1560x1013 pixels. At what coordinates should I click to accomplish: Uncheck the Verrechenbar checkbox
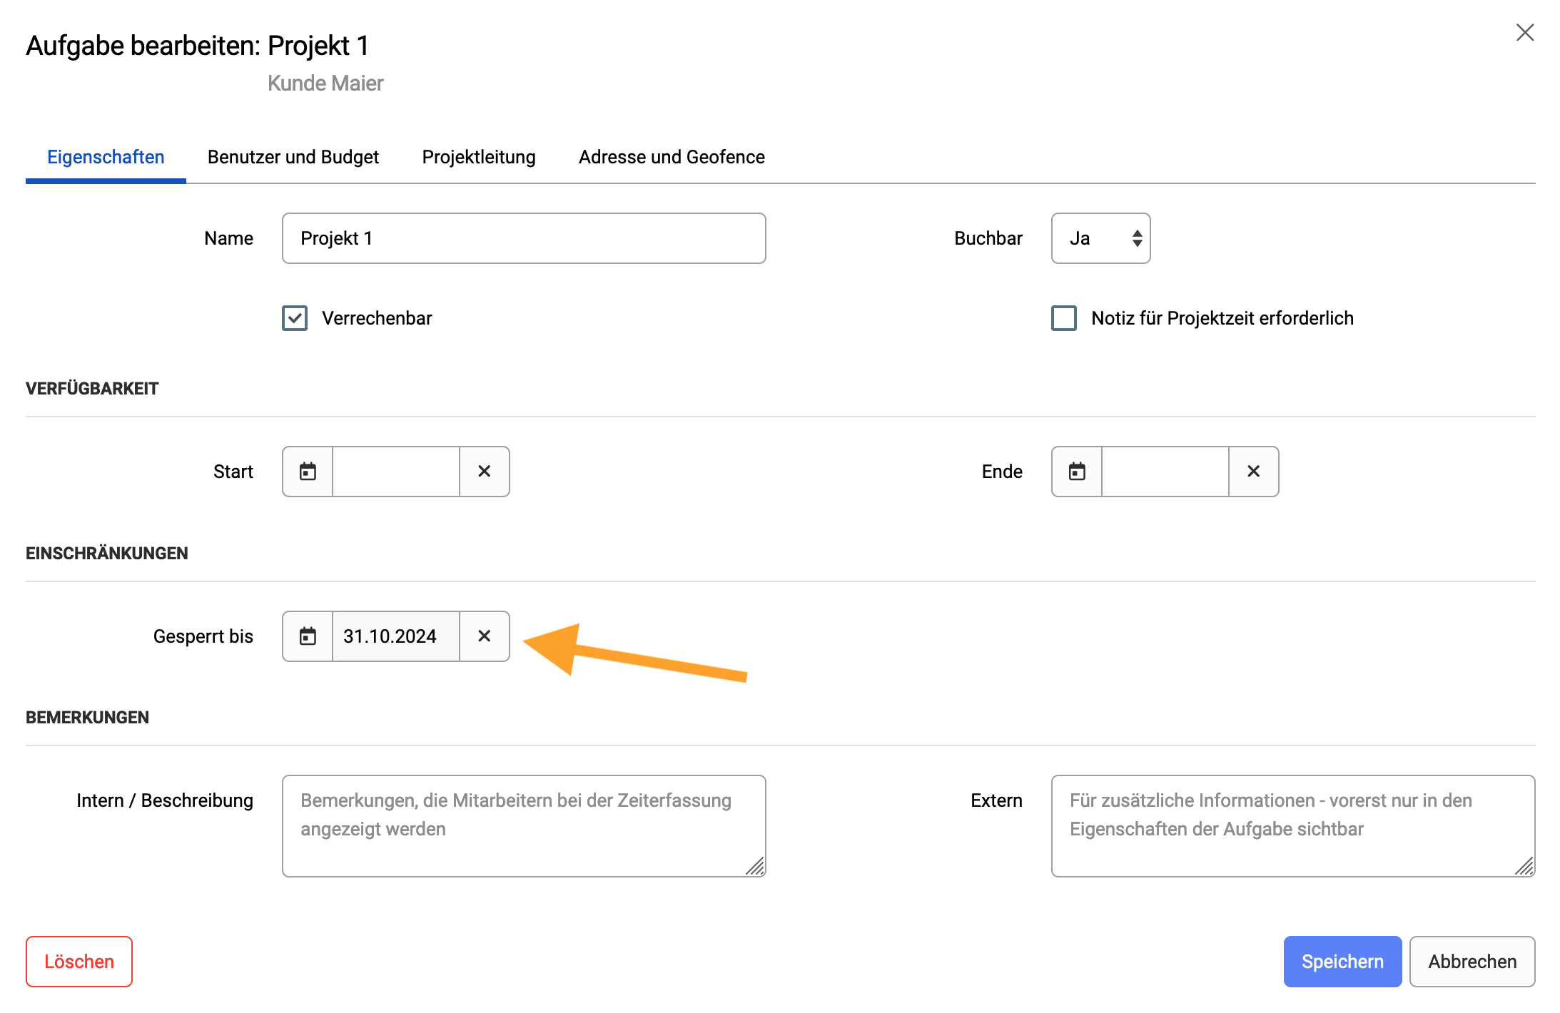click(295, 318)
